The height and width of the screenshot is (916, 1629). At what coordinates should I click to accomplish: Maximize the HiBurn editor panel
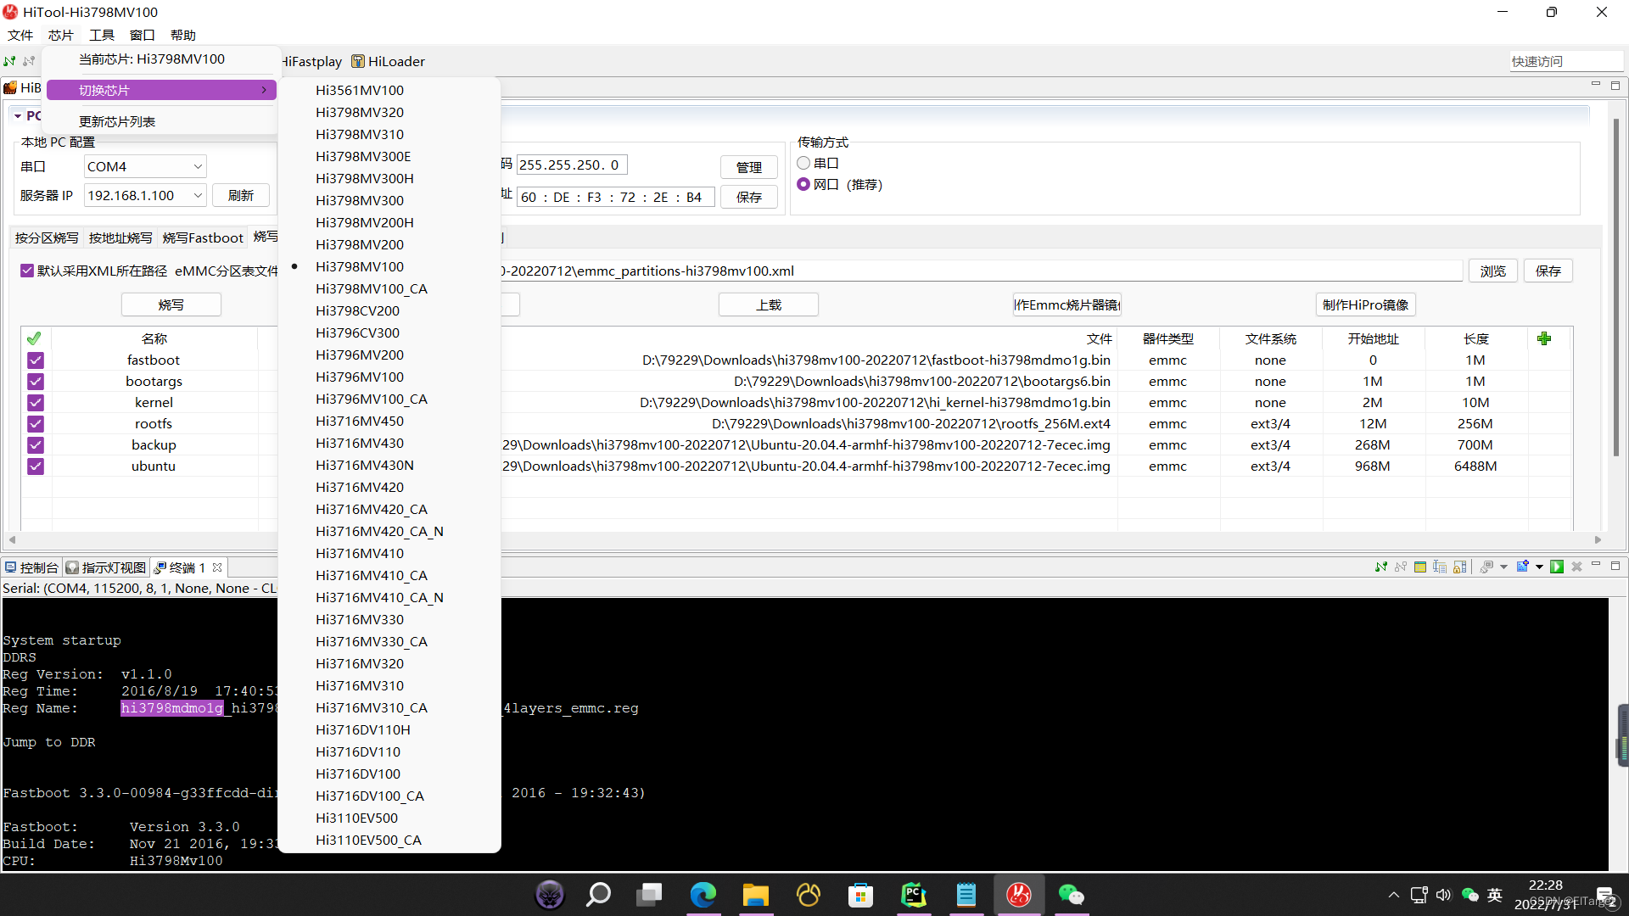coord(1615,86)
